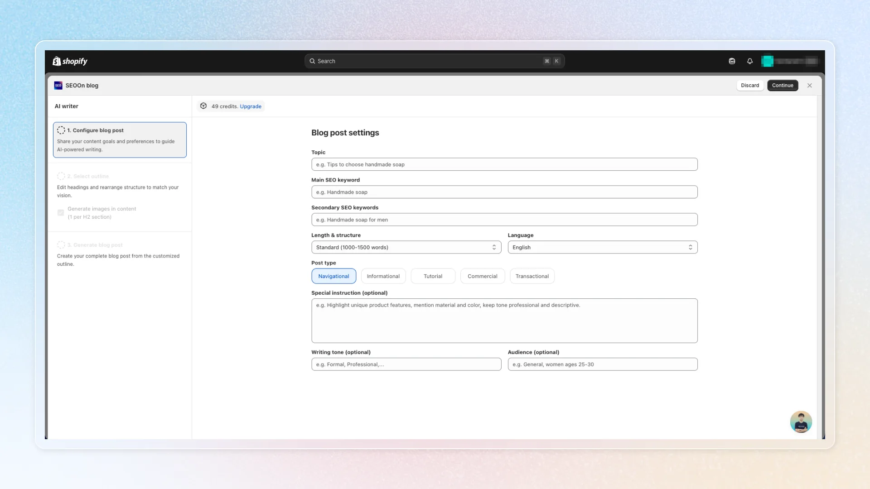Click the SEOOn blog title text

(x=82, y=86)
